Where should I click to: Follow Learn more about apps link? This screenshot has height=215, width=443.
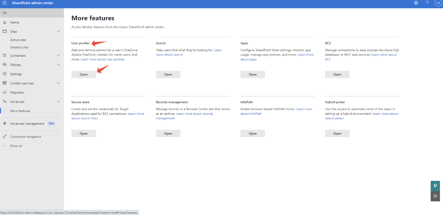(248, 59)
